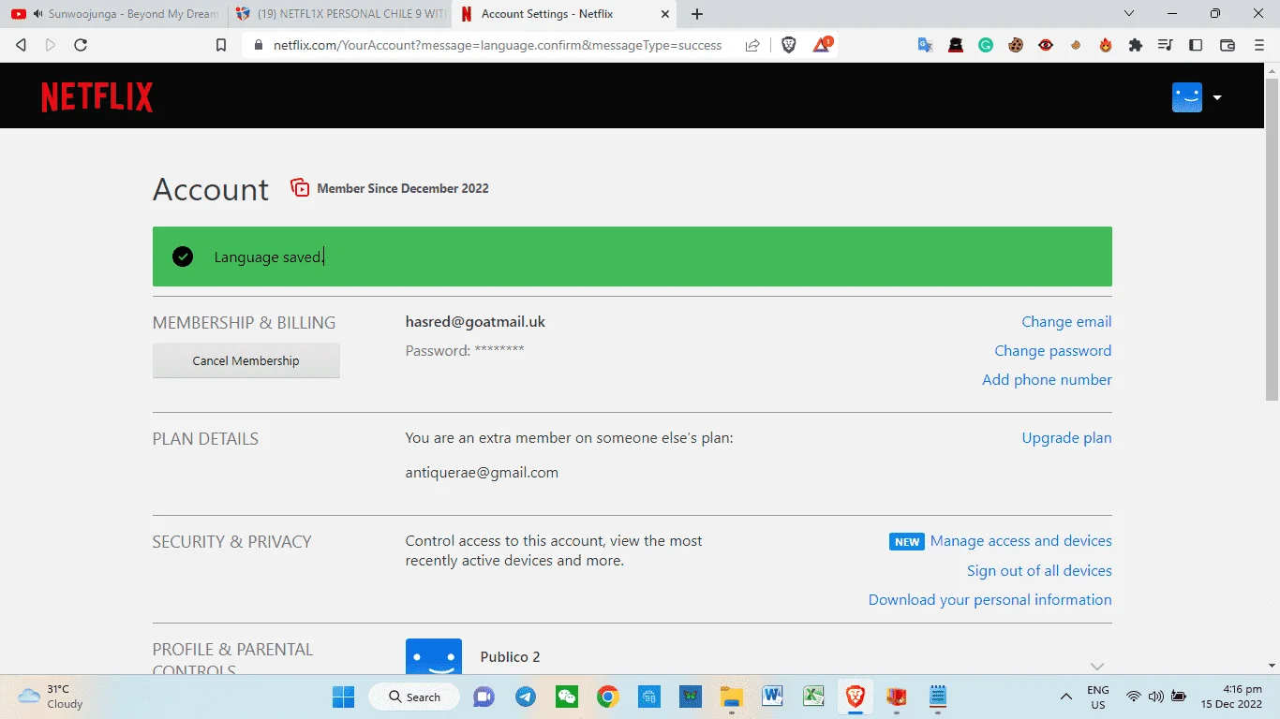This screenshot has width=1280, height=719.
Task: Click the antiquerae@gmail.com text
Action: (482, 472)
